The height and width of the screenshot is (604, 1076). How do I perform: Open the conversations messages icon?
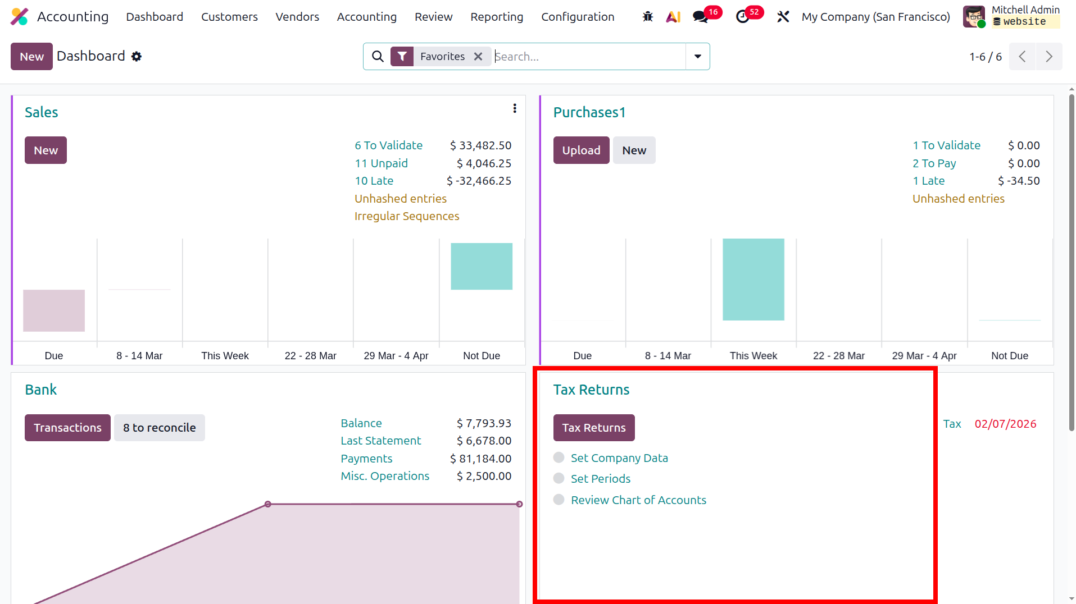point(700,17)
